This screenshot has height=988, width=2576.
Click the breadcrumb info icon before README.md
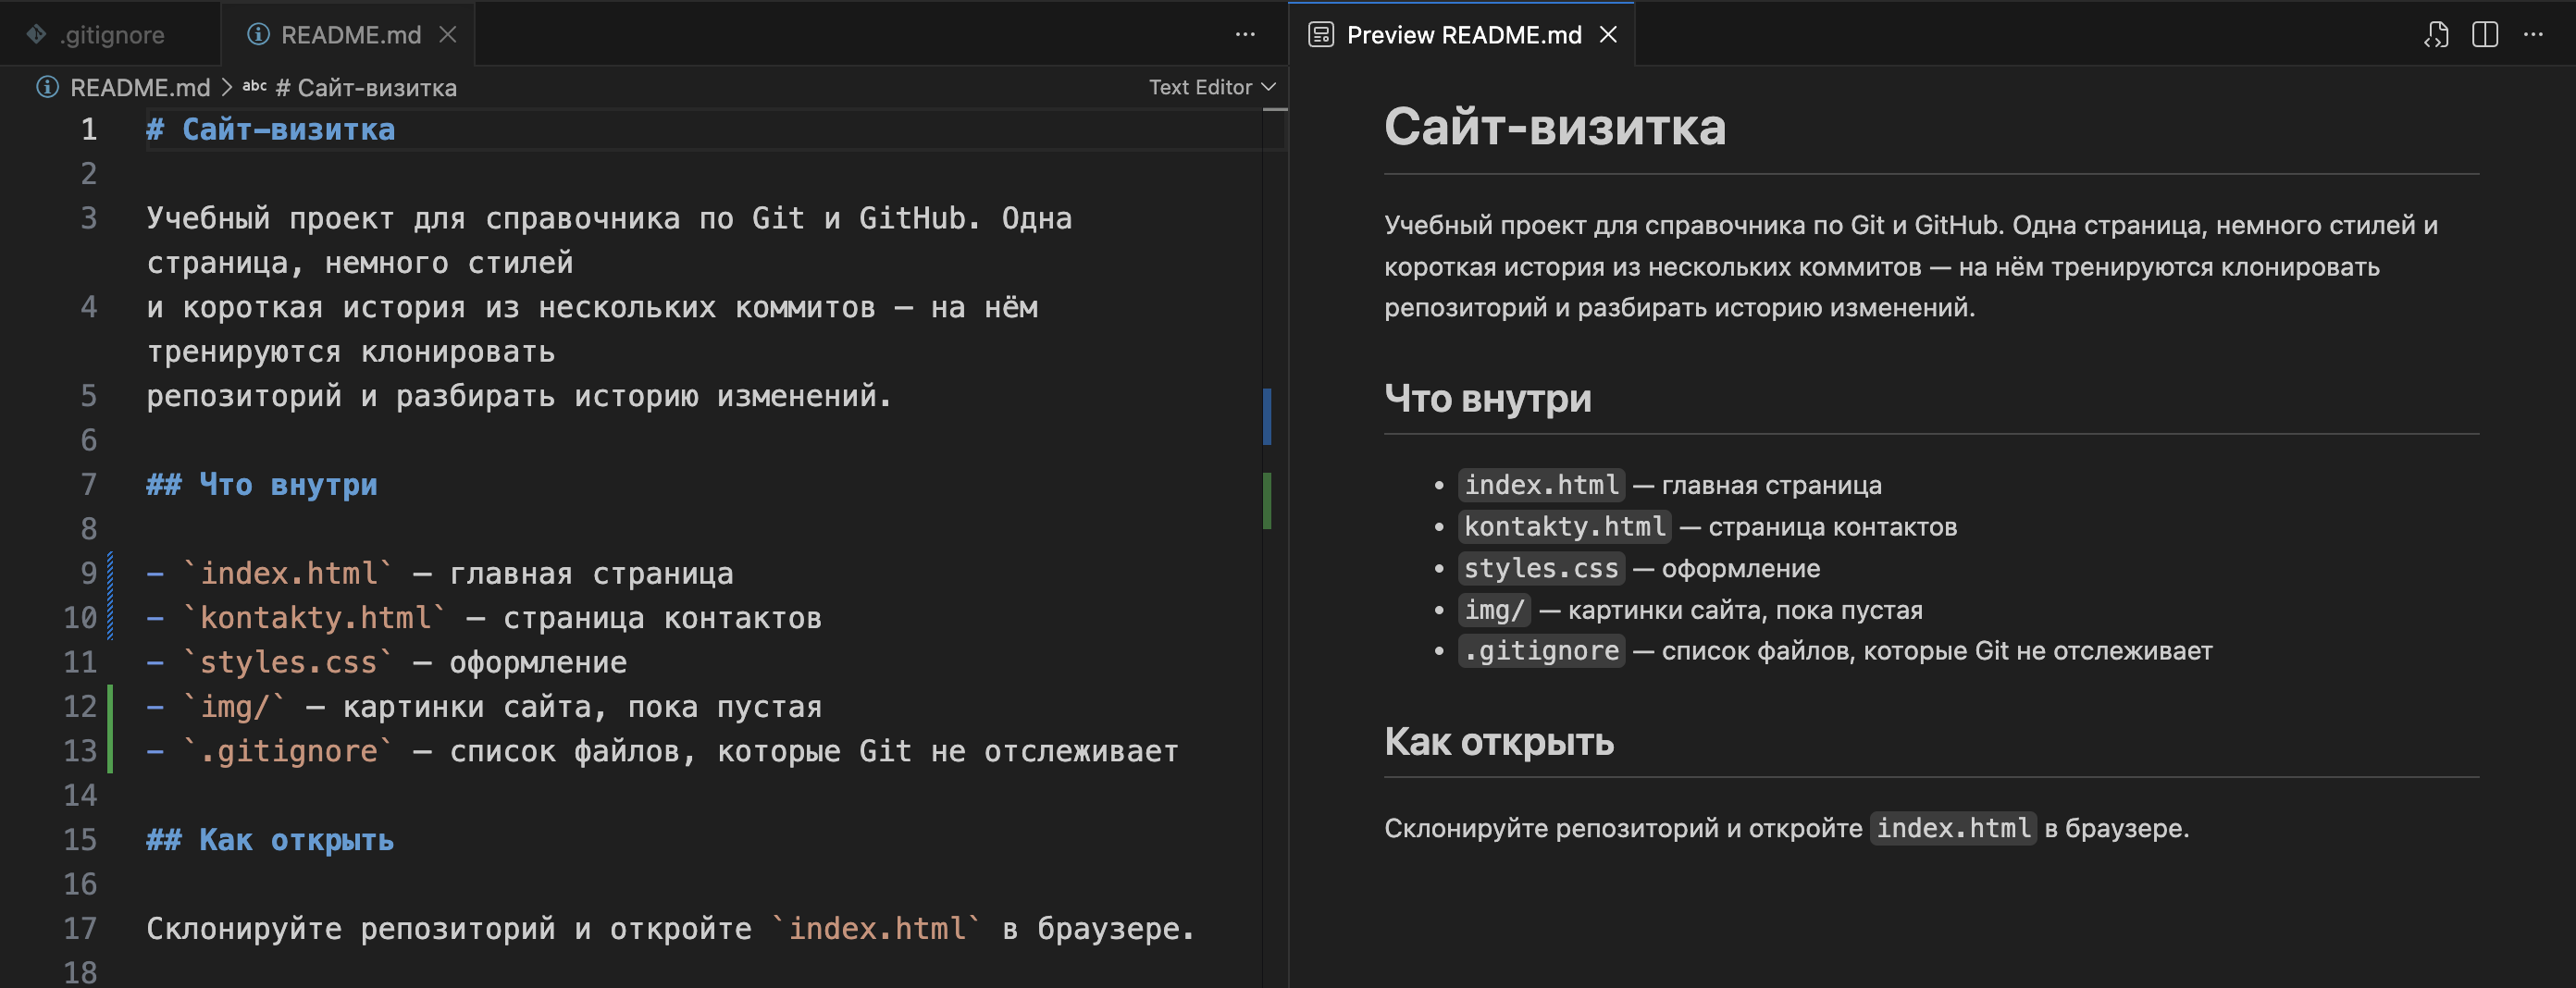click(47, 87)
